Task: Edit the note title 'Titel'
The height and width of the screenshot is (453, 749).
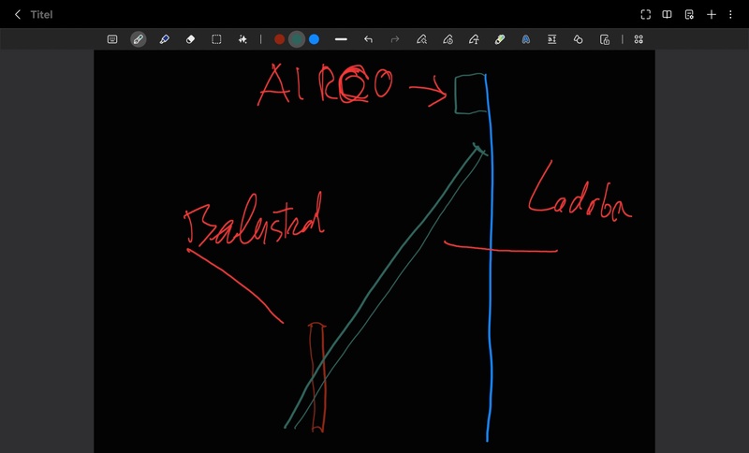Action: click(x=41, y=15)
